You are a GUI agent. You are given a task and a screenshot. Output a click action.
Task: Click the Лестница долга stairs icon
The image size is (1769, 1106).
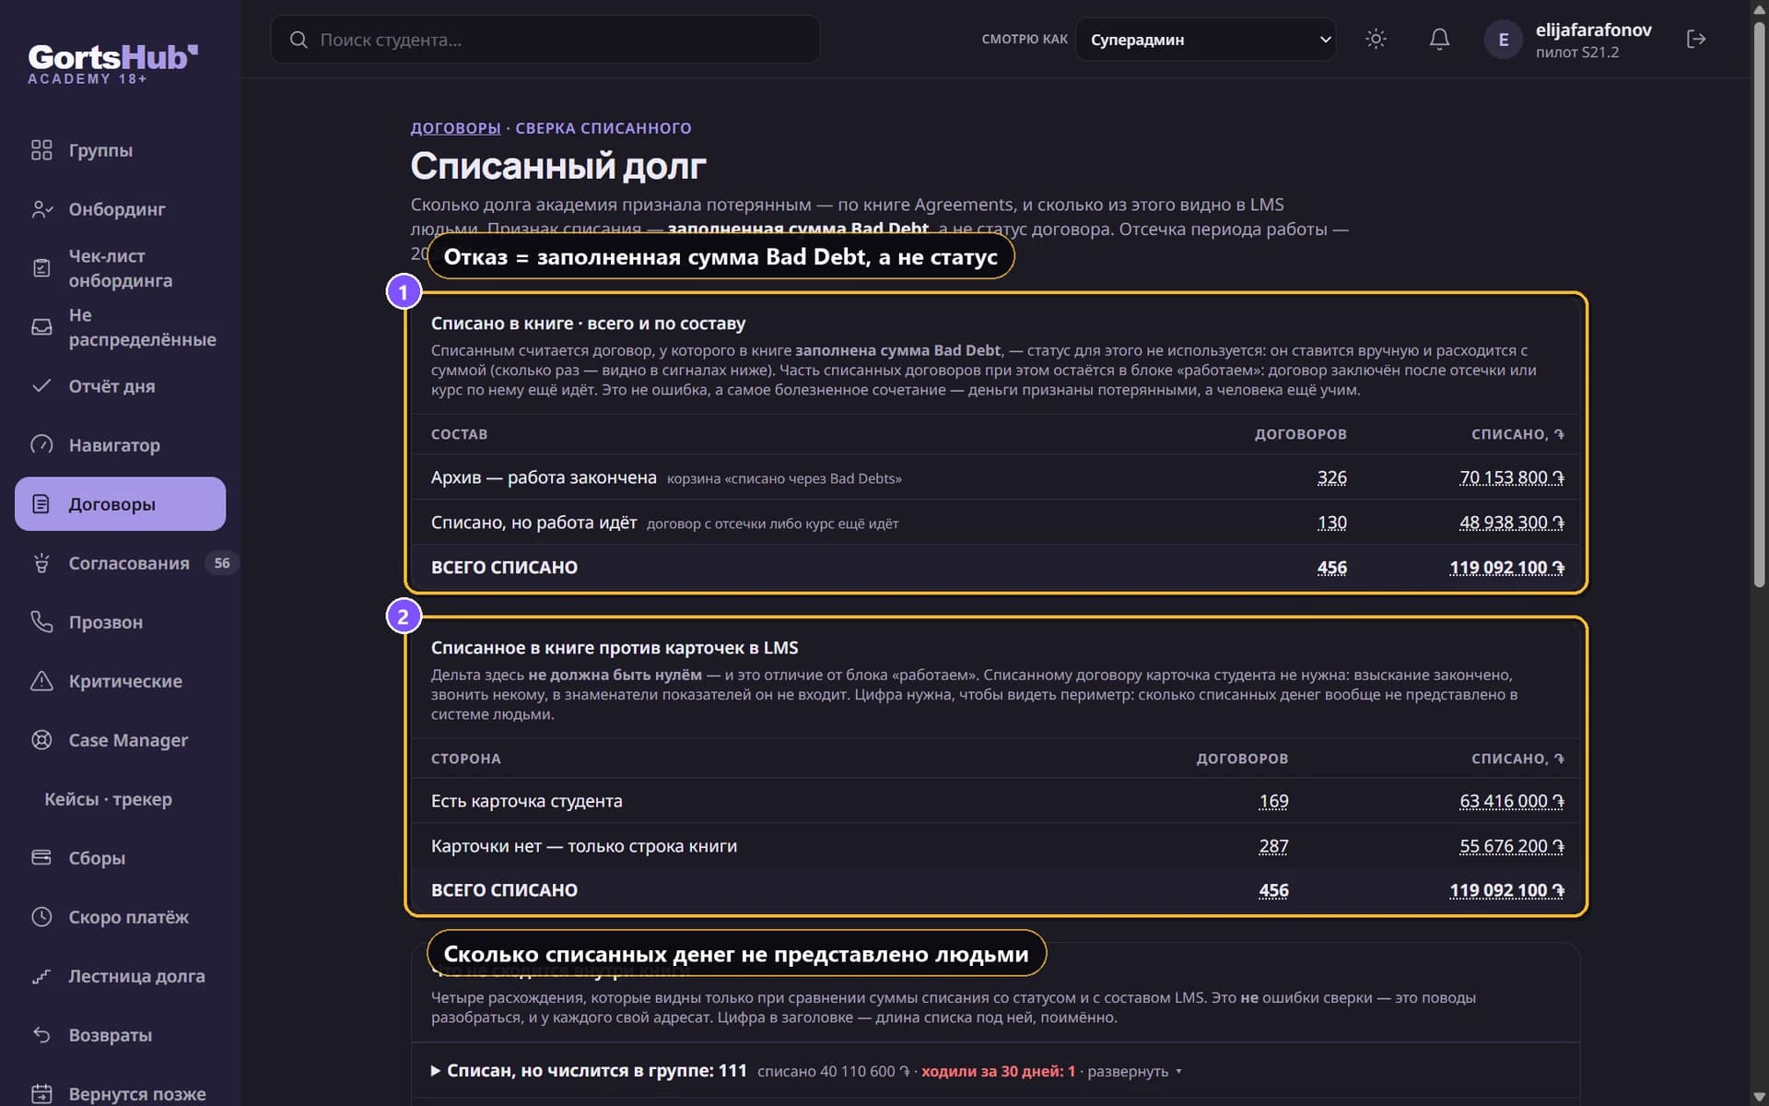coord(41,976)
